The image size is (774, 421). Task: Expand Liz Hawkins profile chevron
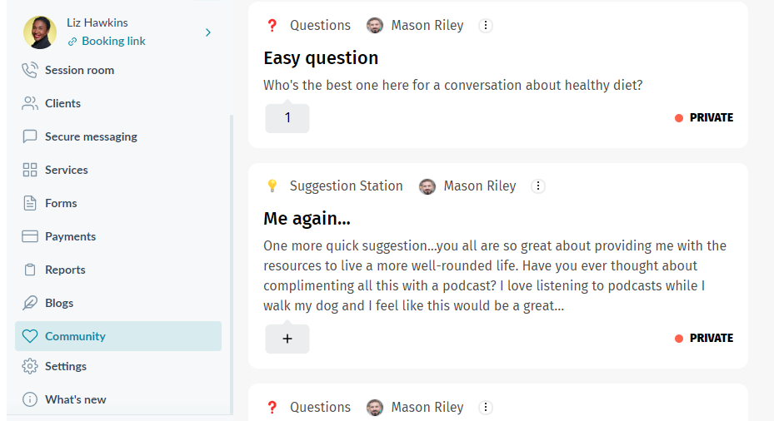pos(207,32)
